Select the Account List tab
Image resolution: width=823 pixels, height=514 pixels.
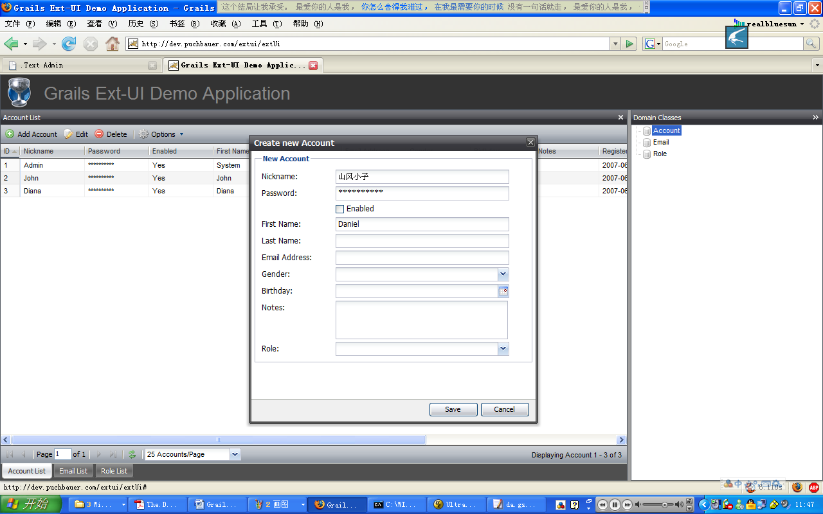click(27, 471)
